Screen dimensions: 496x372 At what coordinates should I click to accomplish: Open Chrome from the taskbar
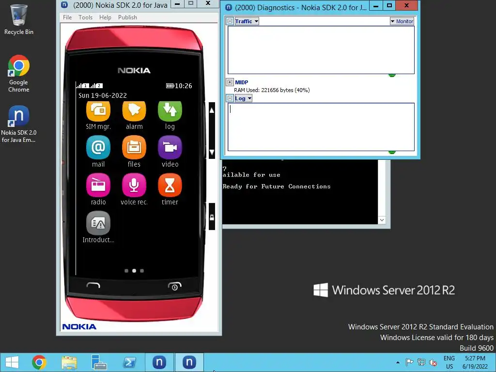[39, 362]
